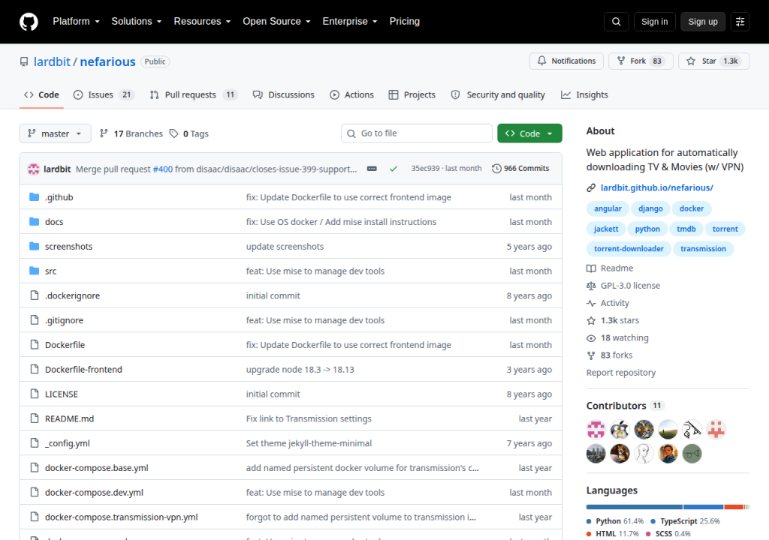This screenshot has width=769, height=540.
Task: Click the LICENSE file icon
Action: click(35, 394)
